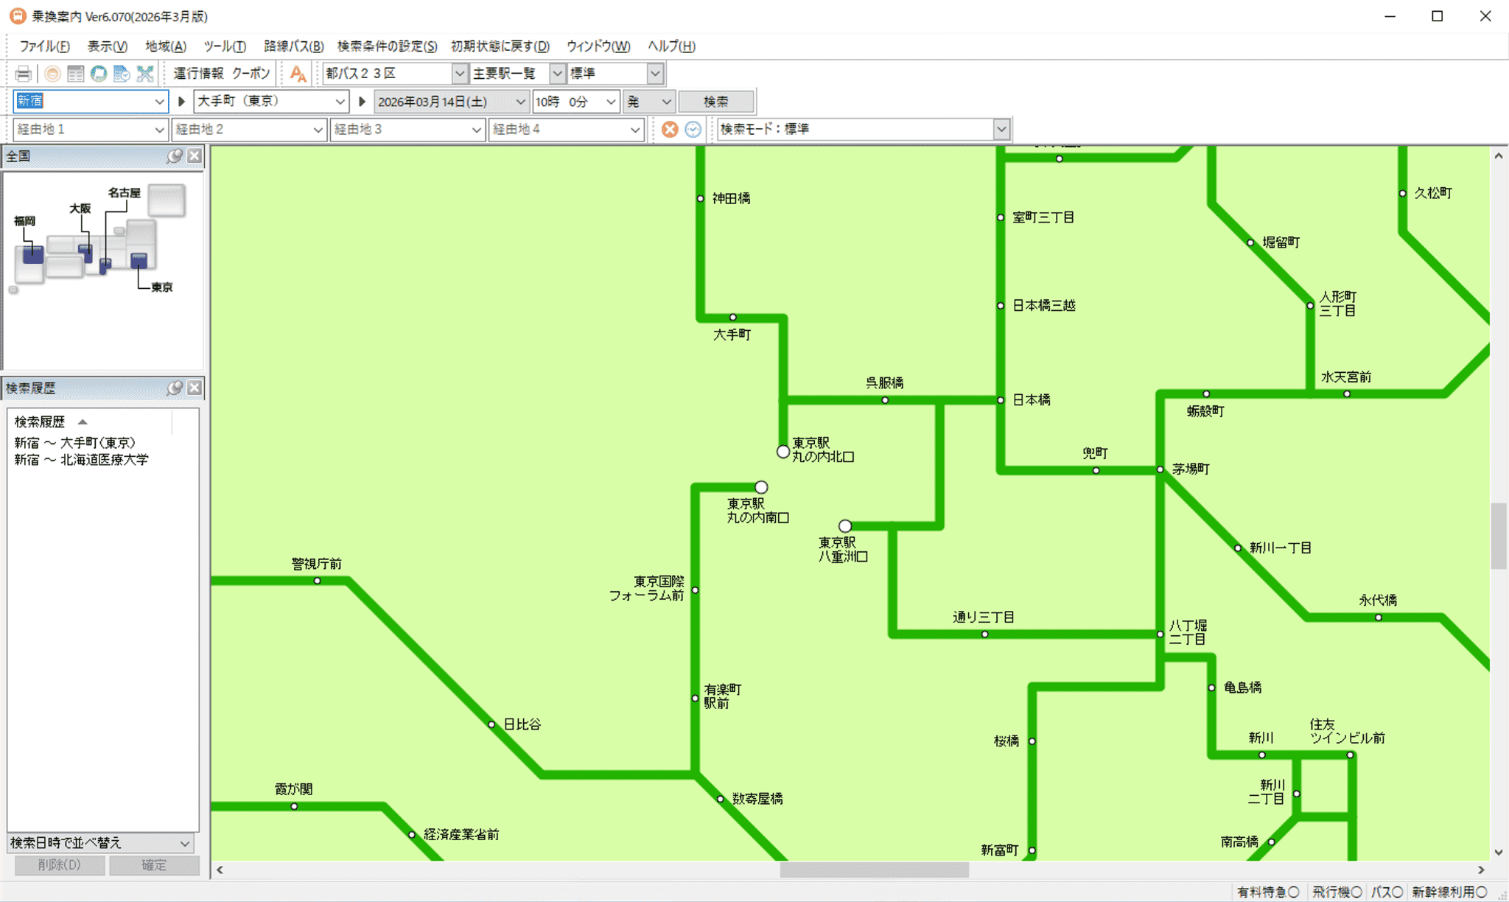Click the timetable grid icon in toolbar
Screen dimensions: 1509x902
[x=75, y=74]
